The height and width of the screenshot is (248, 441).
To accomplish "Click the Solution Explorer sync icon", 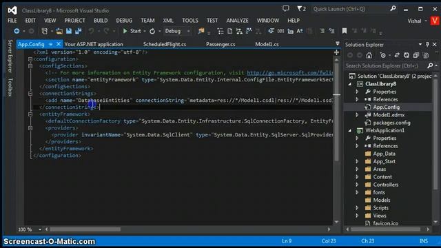I will (x=397, y=55).
